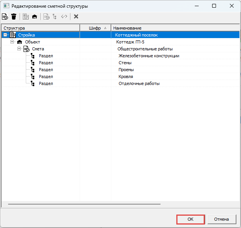Click the window icon in title bar
This screenshot has width=241, height=228.
click(x=7, y=6)
